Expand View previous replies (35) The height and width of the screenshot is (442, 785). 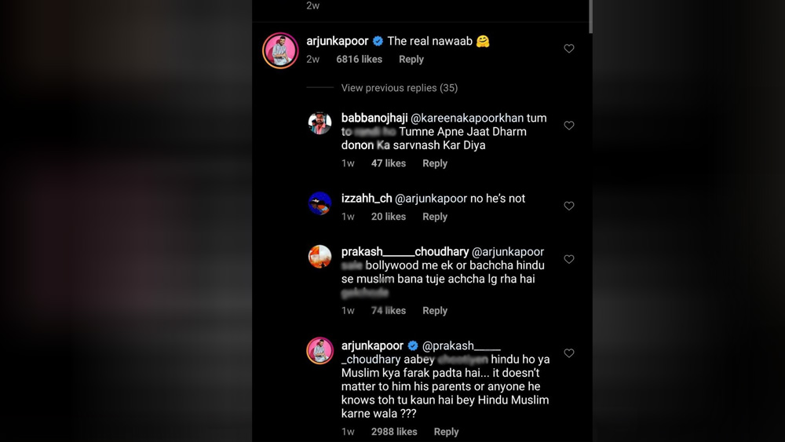(x=399, y=88)
